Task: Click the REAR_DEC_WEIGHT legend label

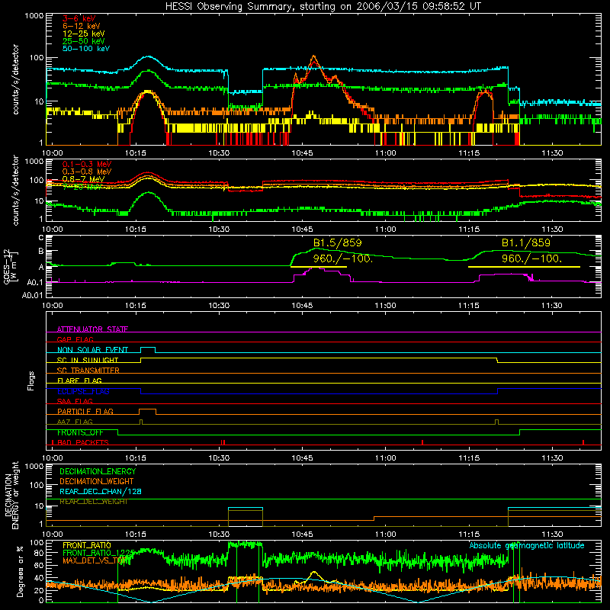Action: tap(94, 502)
